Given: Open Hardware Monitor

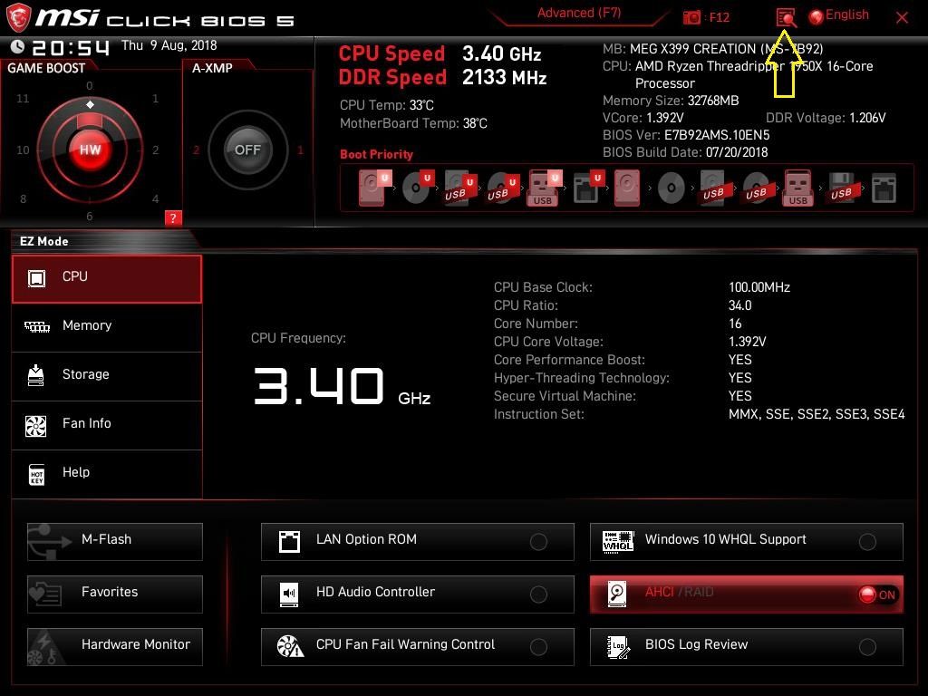Looking at the screenshot, I should pyautogui.click(x=115, y=647).
